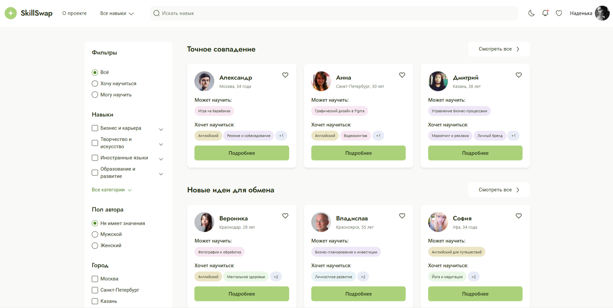613x308 pixels.
Task: Open Подробнее on Владислав's card
Action: click(358, 294)
